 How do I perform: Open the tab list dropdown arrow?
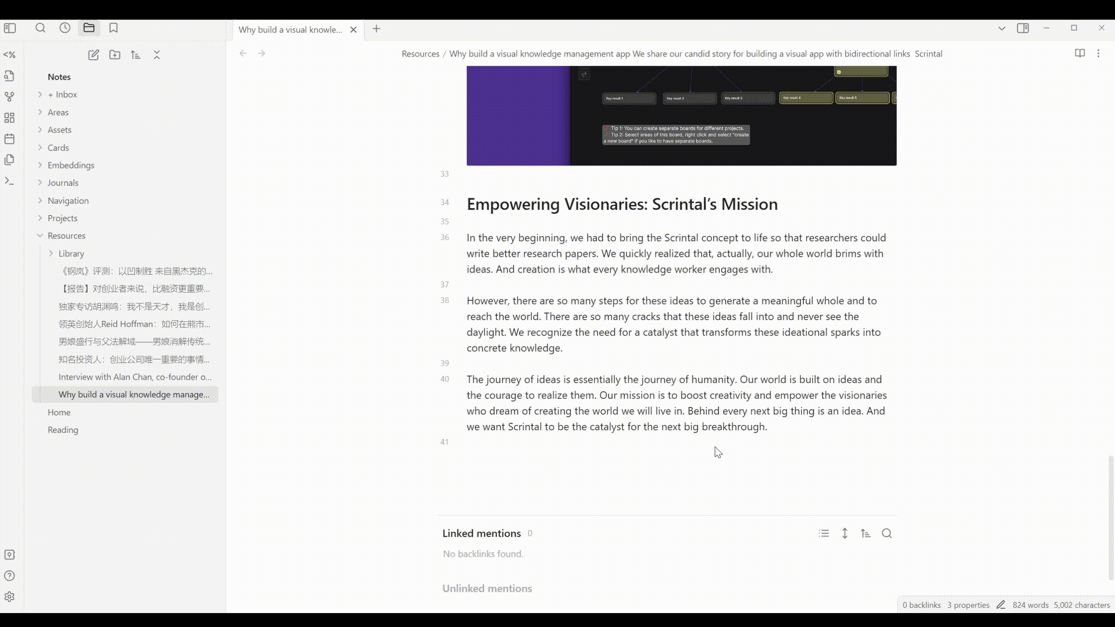[1002, 28]
